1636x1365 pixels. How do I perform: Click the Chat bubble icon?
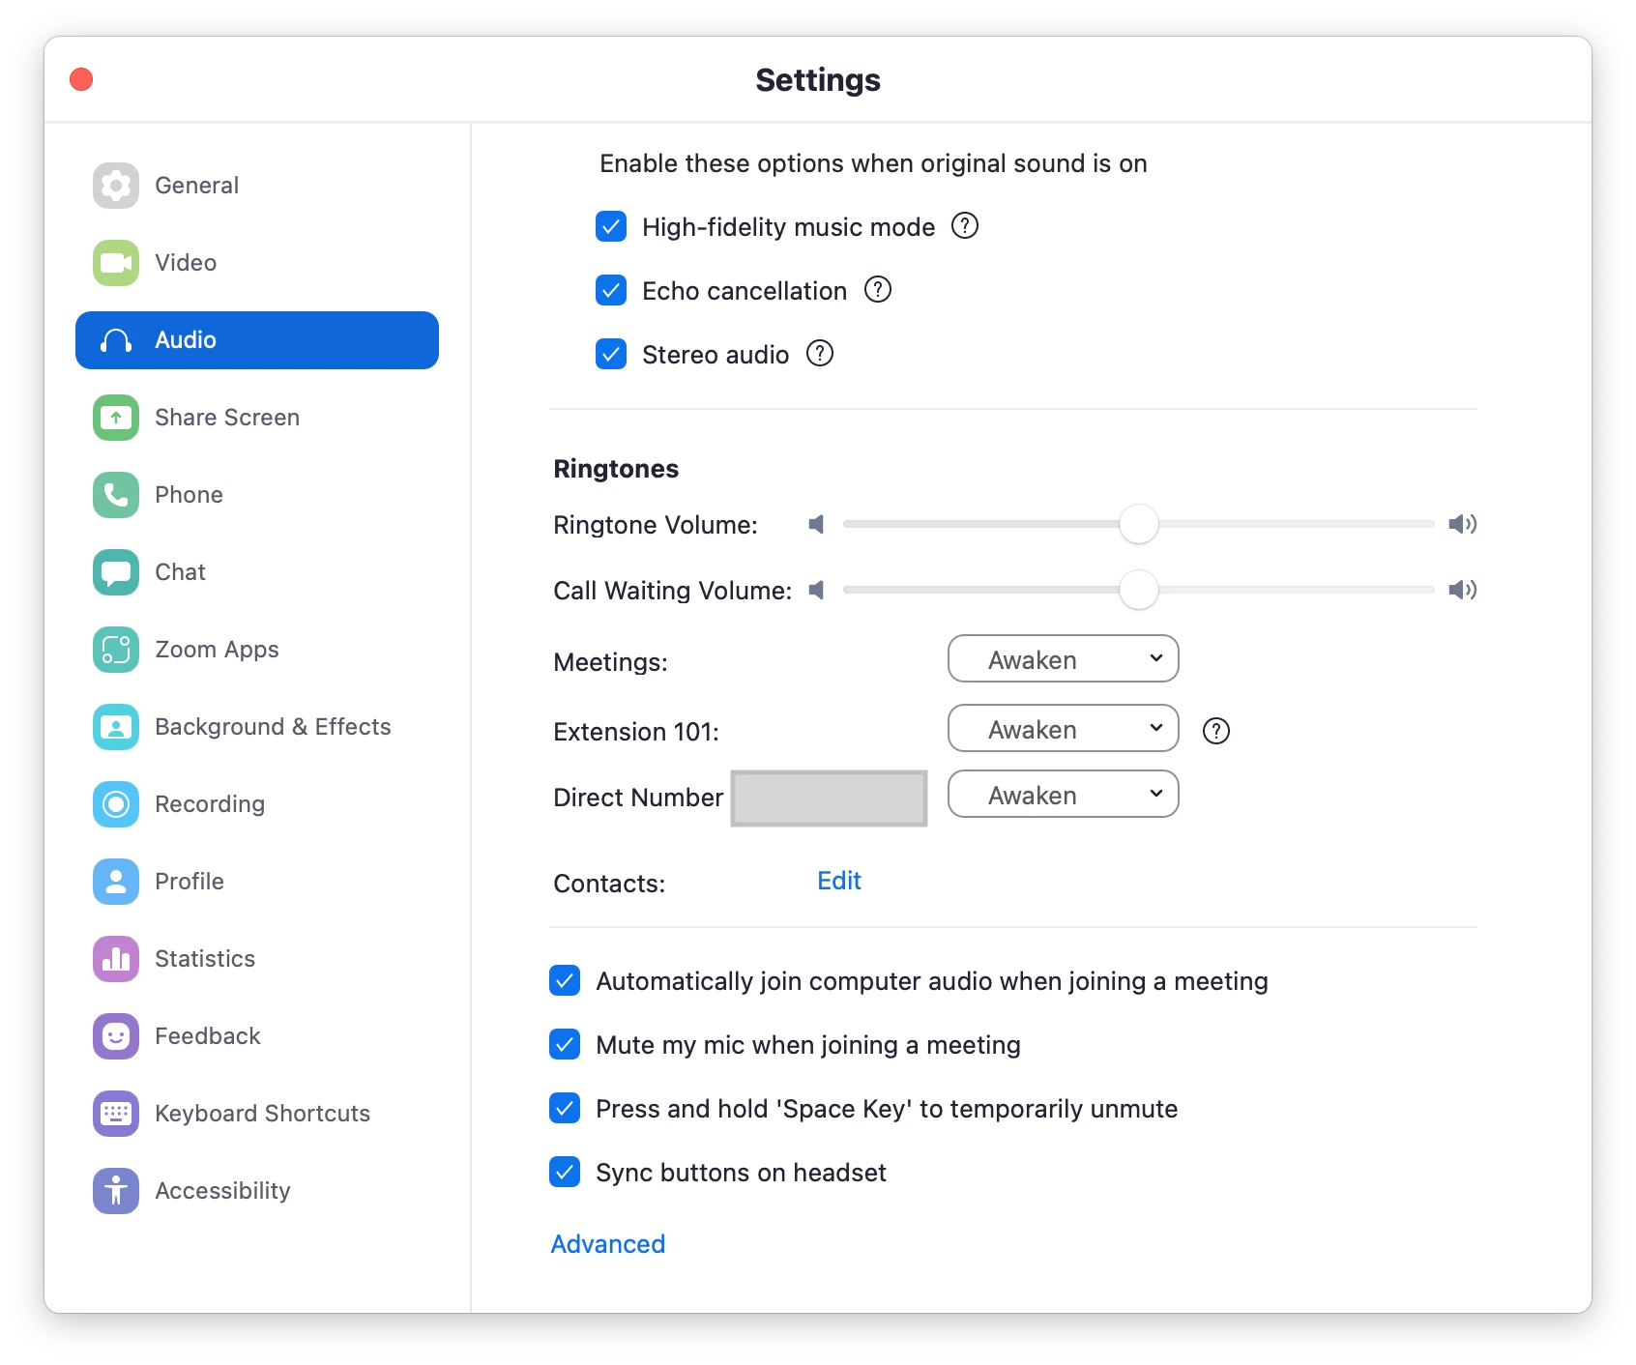[116, 572]
